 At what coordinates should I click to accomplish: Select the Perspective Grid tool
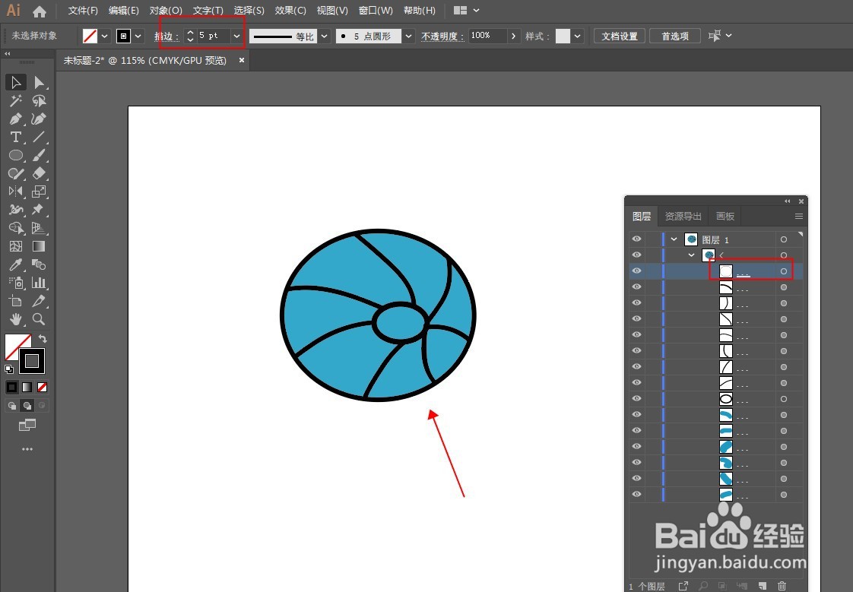pyautogui.click(x=39, y=228)
